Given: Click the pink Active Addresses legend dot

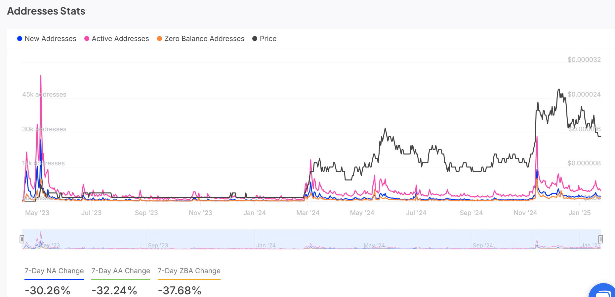Looking at the screenshot, I should 87,39.
